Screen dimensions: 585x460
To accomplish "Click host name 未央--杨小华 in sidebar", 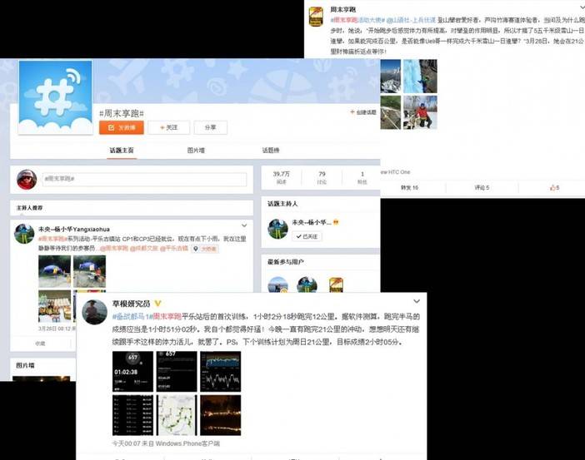I will tap(312, 222).
